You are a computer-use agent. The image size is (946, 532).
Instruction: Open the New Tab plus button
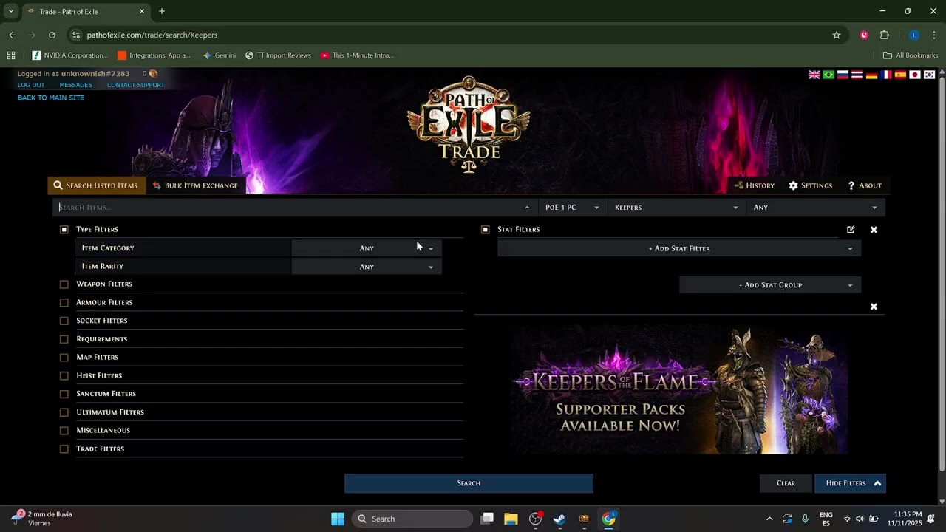(x=162, y=11)
